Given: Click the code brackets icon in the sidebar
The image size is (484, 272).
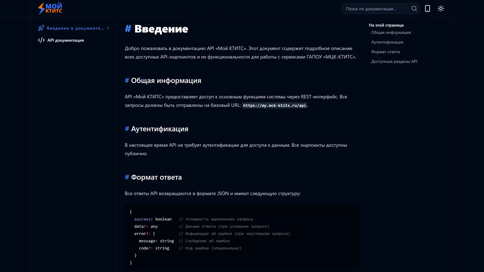Looking at the screenshot, I should pos(41,40).
